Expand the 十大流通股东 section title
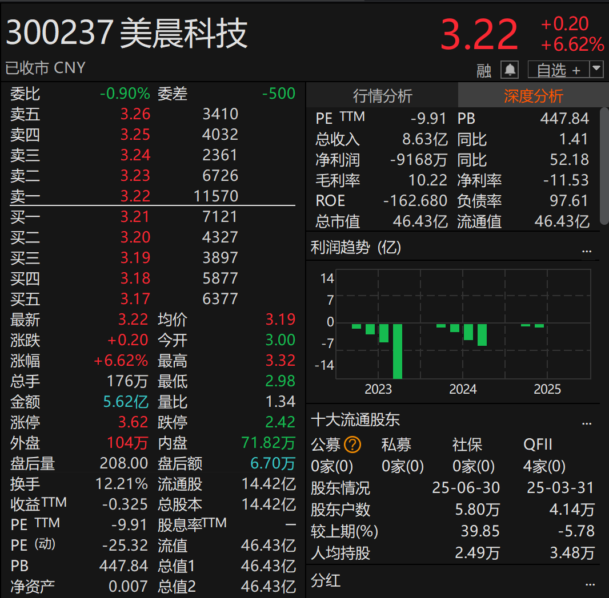The image size is (609, 598). point(355,421)
